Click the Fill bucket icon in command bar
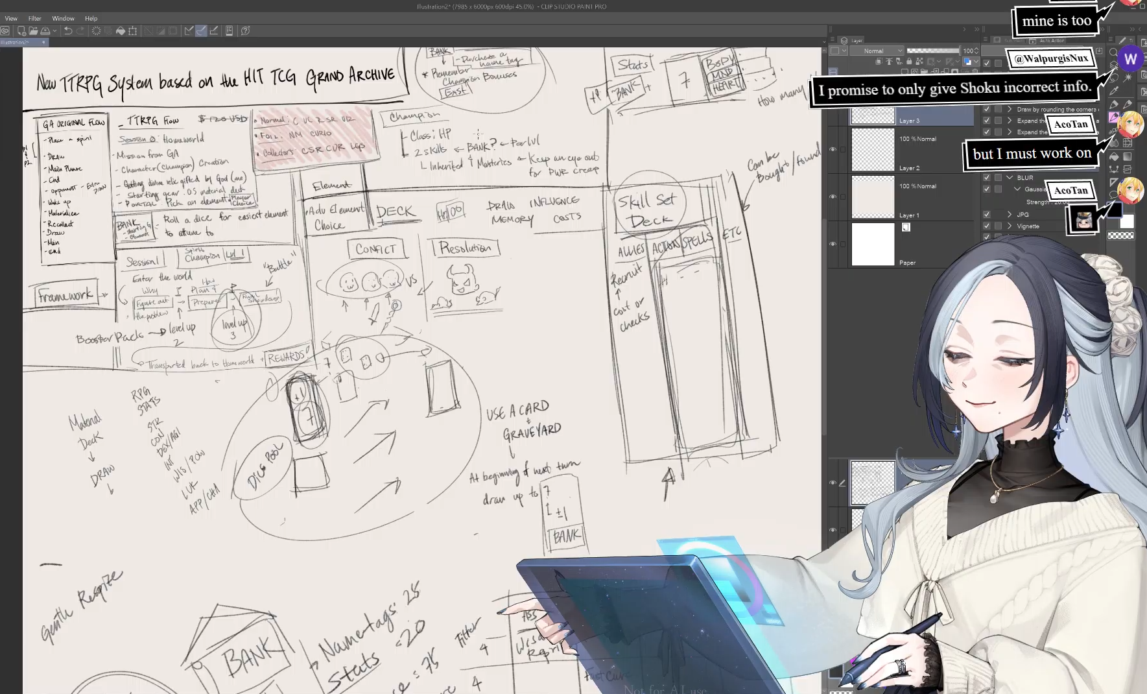This screenshot has height=694, width=1147. click(x=121, y=30)
